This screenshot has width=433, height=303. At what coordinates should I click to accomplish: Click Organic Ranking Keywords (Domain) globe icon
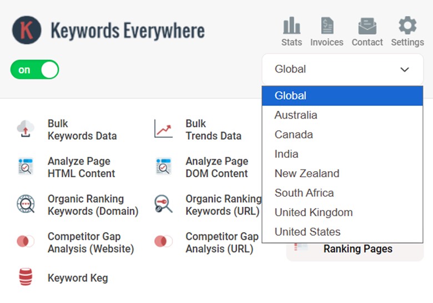(x=26, y=204)
